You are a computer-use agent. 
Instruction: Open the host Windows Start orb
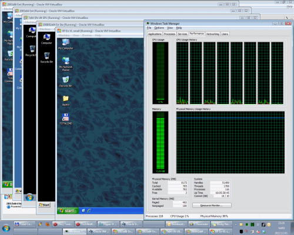6,228
